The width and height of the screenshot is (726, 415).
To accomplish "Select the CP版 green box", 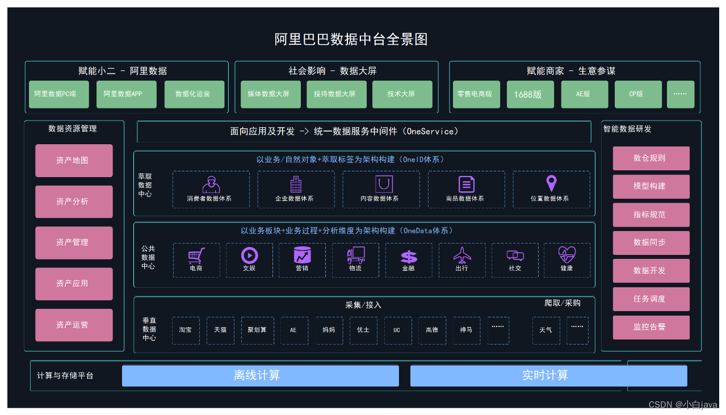I will point(639,94).
